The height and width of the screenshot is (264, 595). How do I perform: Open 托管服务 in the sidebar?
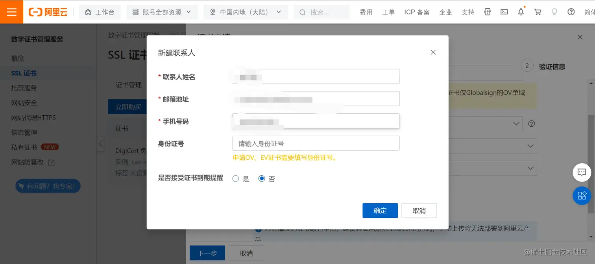point(24,88)
